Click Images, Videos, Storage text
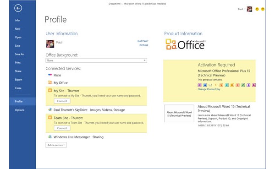 tap(107, 110)
